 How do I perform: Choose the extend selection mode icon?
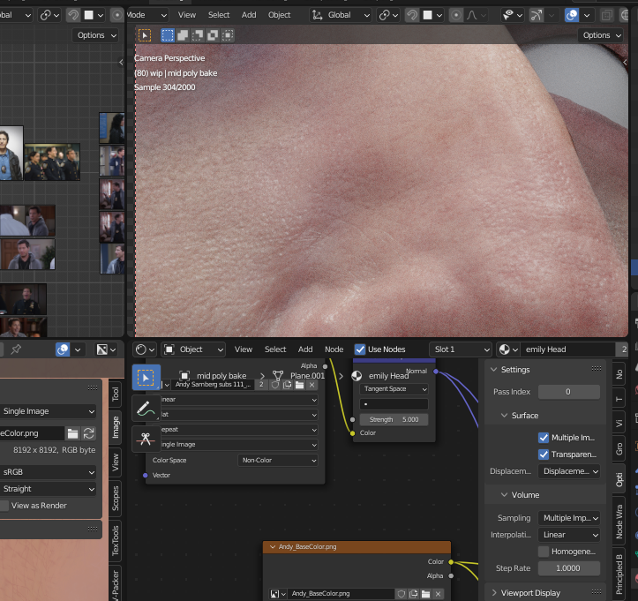point(183,35)
